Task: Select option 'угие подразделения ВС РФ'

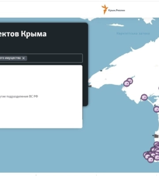Action: click(19, 96)
